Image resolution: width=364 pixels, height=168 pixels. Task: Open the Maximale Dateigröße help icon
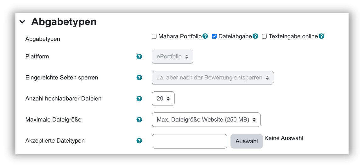139,120
